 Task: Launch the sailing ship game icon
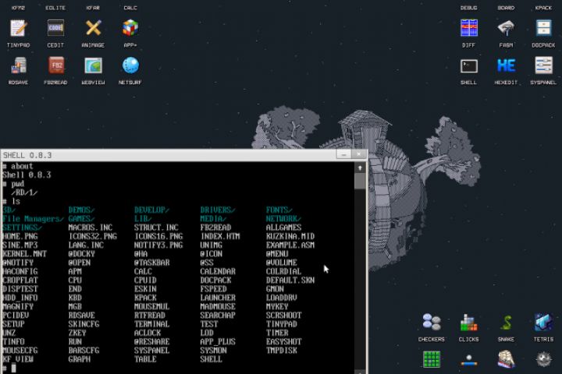point(506,359)
